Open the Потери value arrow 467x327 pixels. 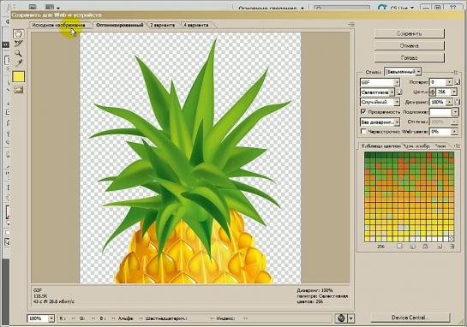(x=449, y=82)
